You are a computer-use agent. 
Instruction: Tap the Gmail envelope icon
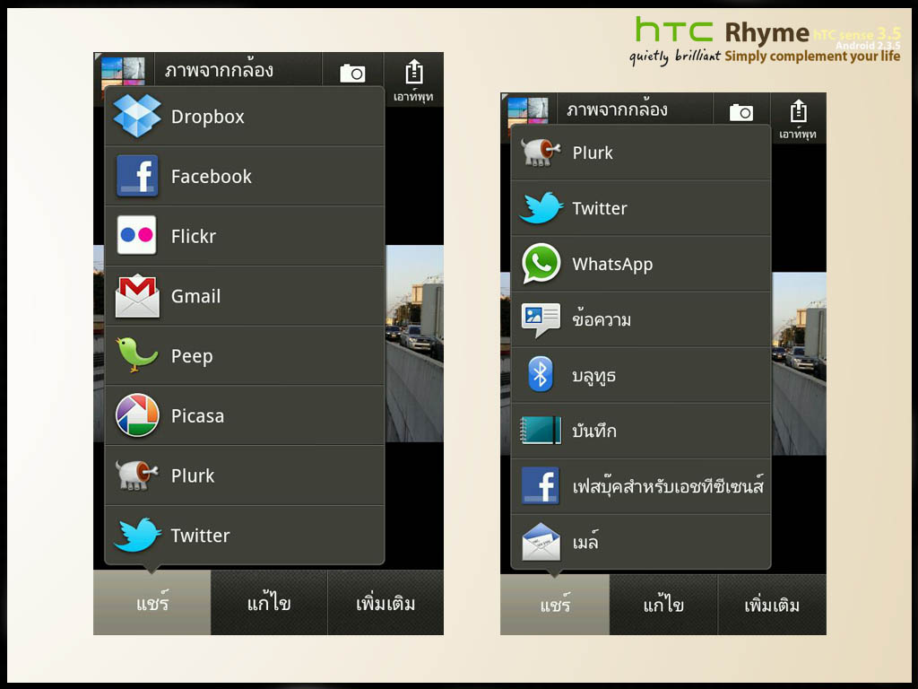[137, 296]
